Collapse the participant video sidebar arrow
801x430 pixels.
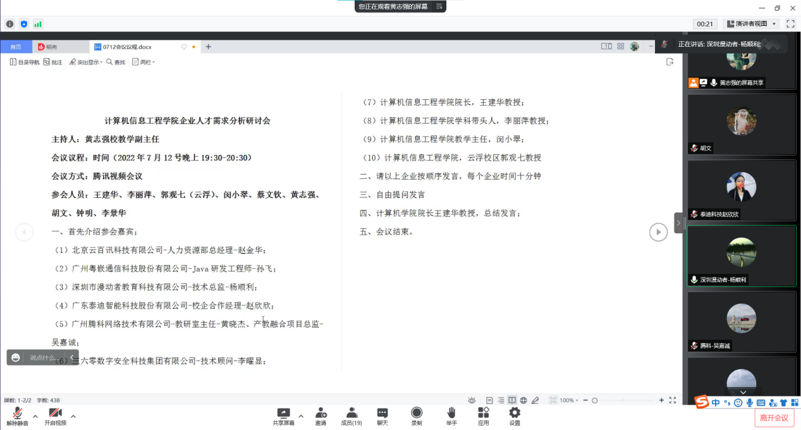[x=678, y=223]
